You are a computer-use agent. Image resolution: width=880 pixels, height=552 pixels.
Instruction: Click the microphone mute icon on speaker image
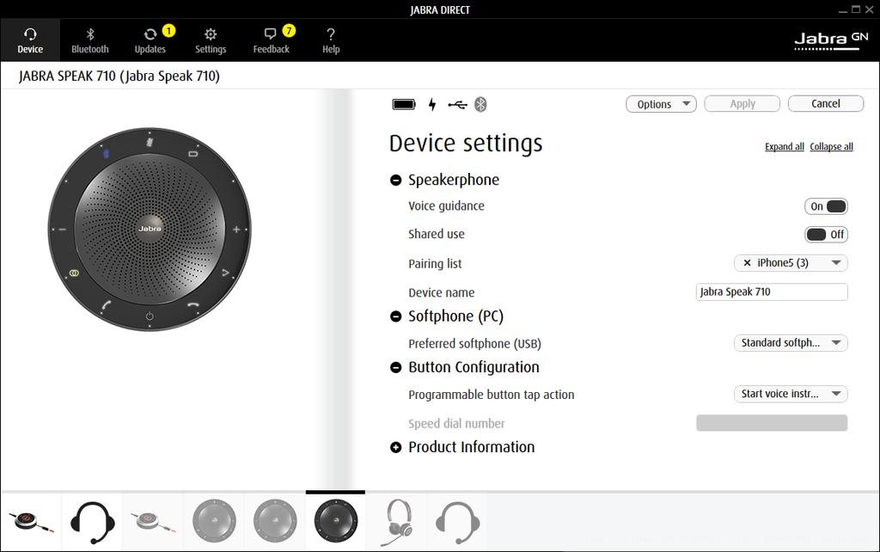pos(150,142)
